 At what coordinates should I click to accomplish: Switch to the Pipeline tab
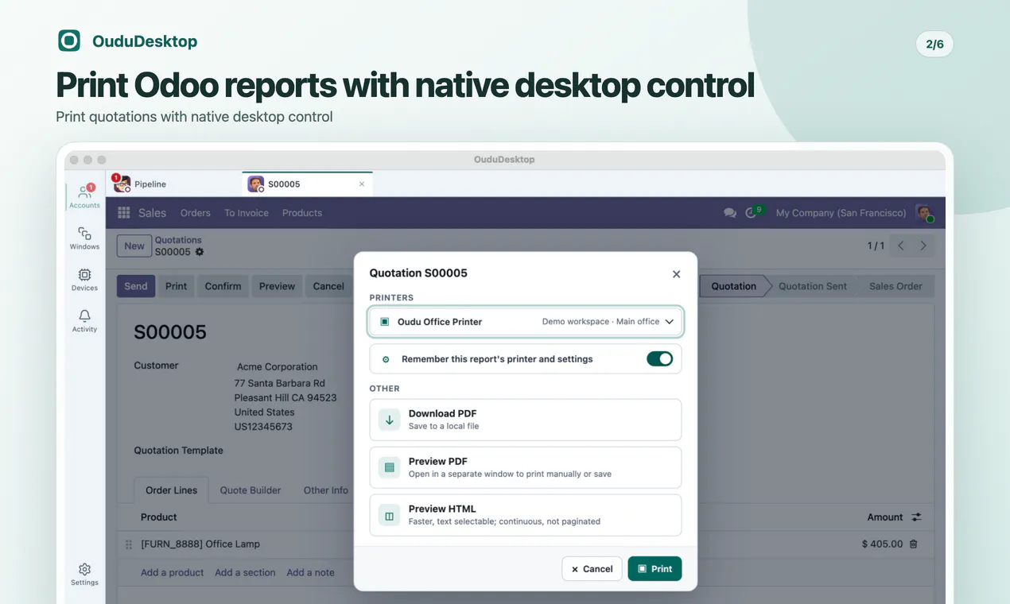point(175,184)
